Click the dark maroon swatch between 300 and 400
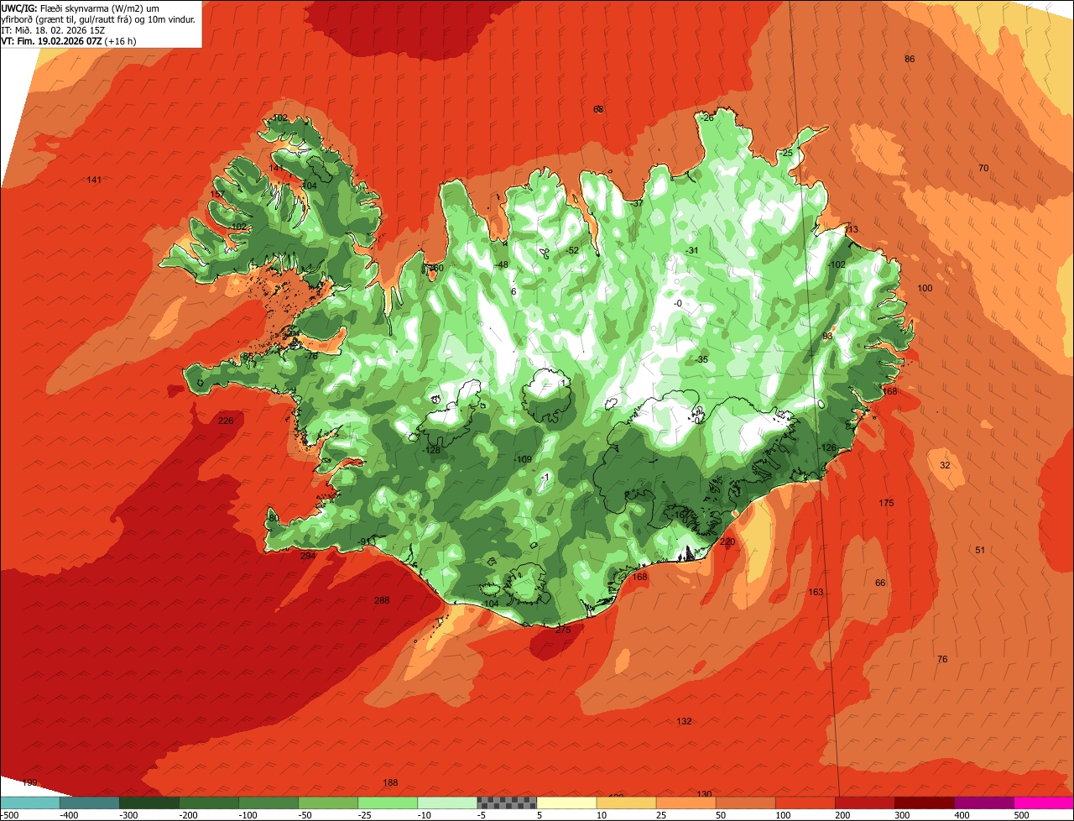This screenshot has height=821, width=1074. (924, 802)
